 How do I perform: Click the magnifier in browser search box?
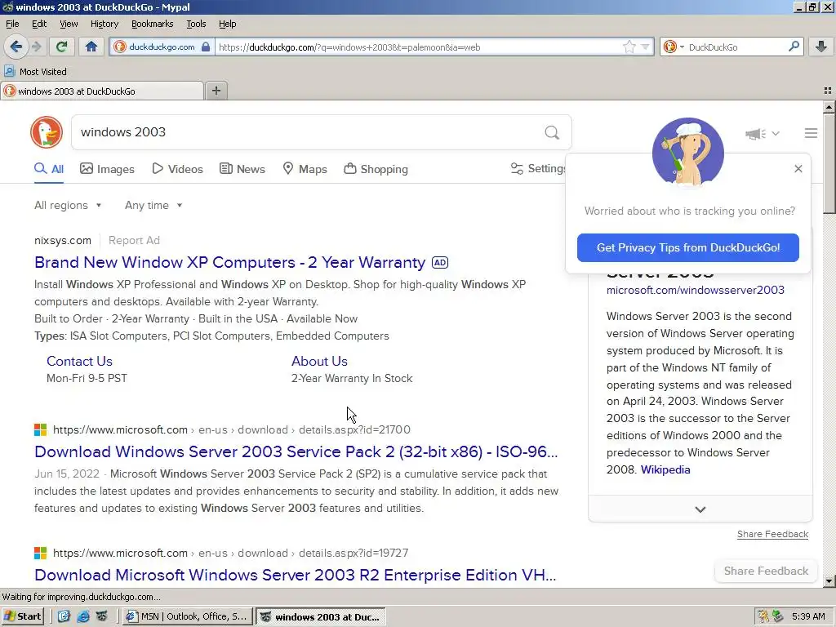[x=794, y=47]
